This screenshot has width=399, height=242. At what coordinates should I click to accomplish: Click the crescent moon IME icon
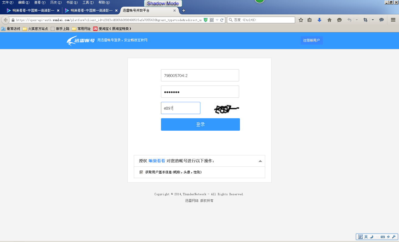[x=372, y=237]
